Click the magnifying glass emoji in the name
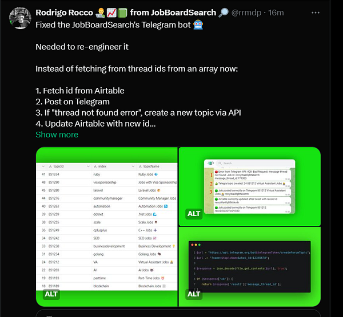 point(224,13)
